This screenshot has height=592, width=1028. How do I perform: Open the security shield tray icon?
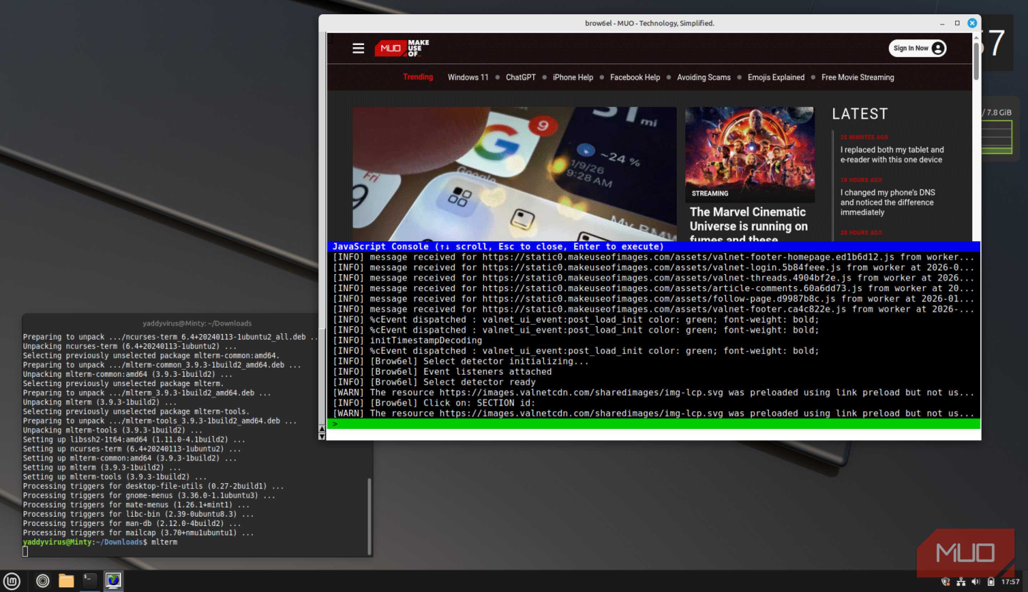946,582
